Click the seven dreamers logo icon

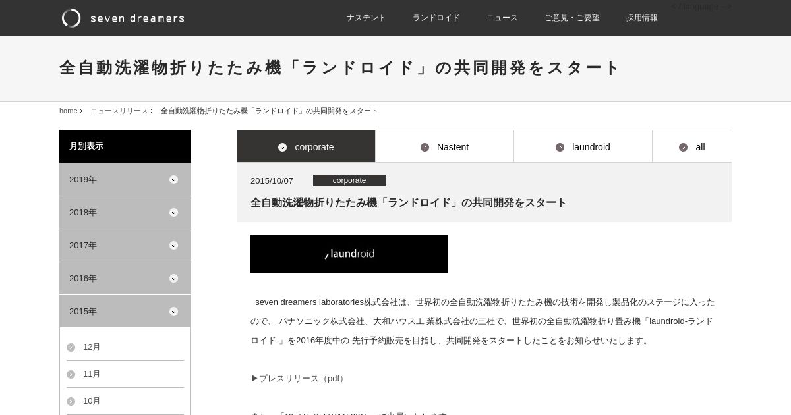pos(71,18)
